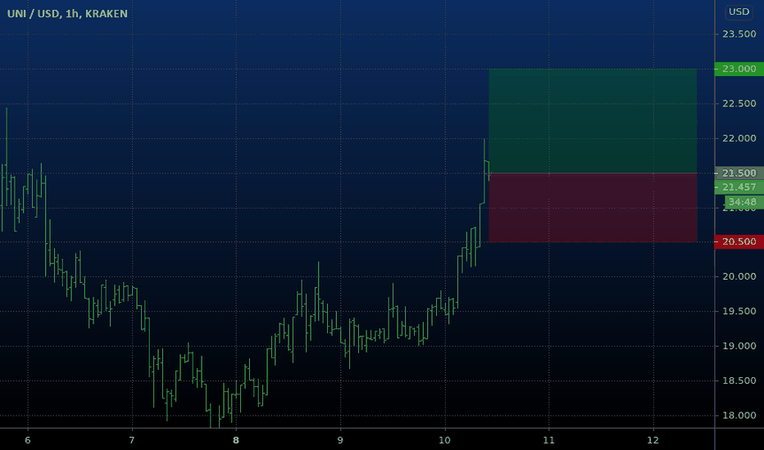Screen dimensions: 764x450
Task: Select the red stop-loss zone of long position
Action: click(593, 207)
